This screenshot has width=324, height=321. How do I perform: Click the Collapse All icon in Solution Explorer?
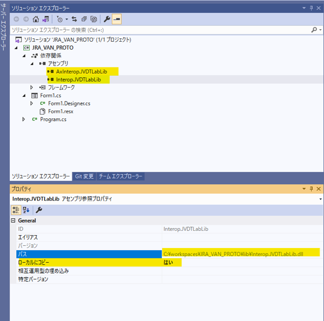[84, 19]
